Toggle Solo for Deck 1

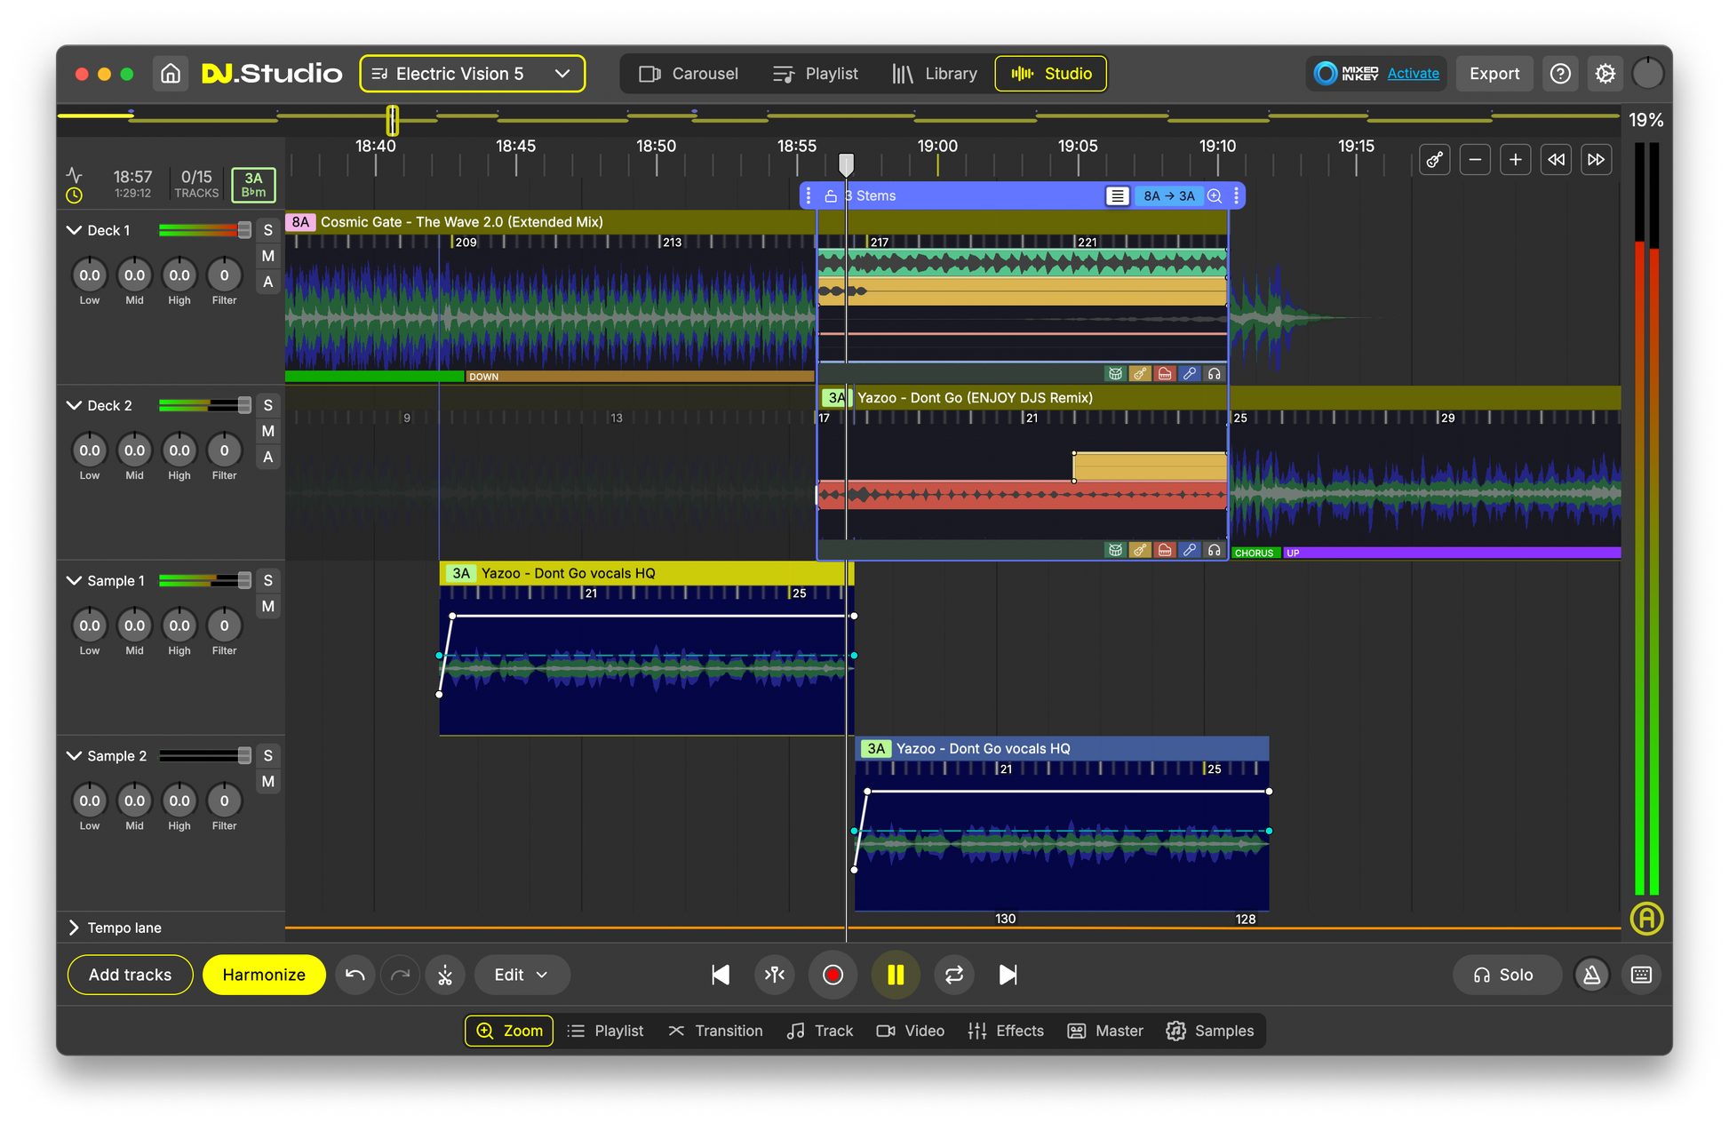coord(268,229)
